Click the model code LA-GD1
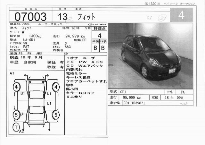Screen dimensions: 205x145 coord(29,40)
